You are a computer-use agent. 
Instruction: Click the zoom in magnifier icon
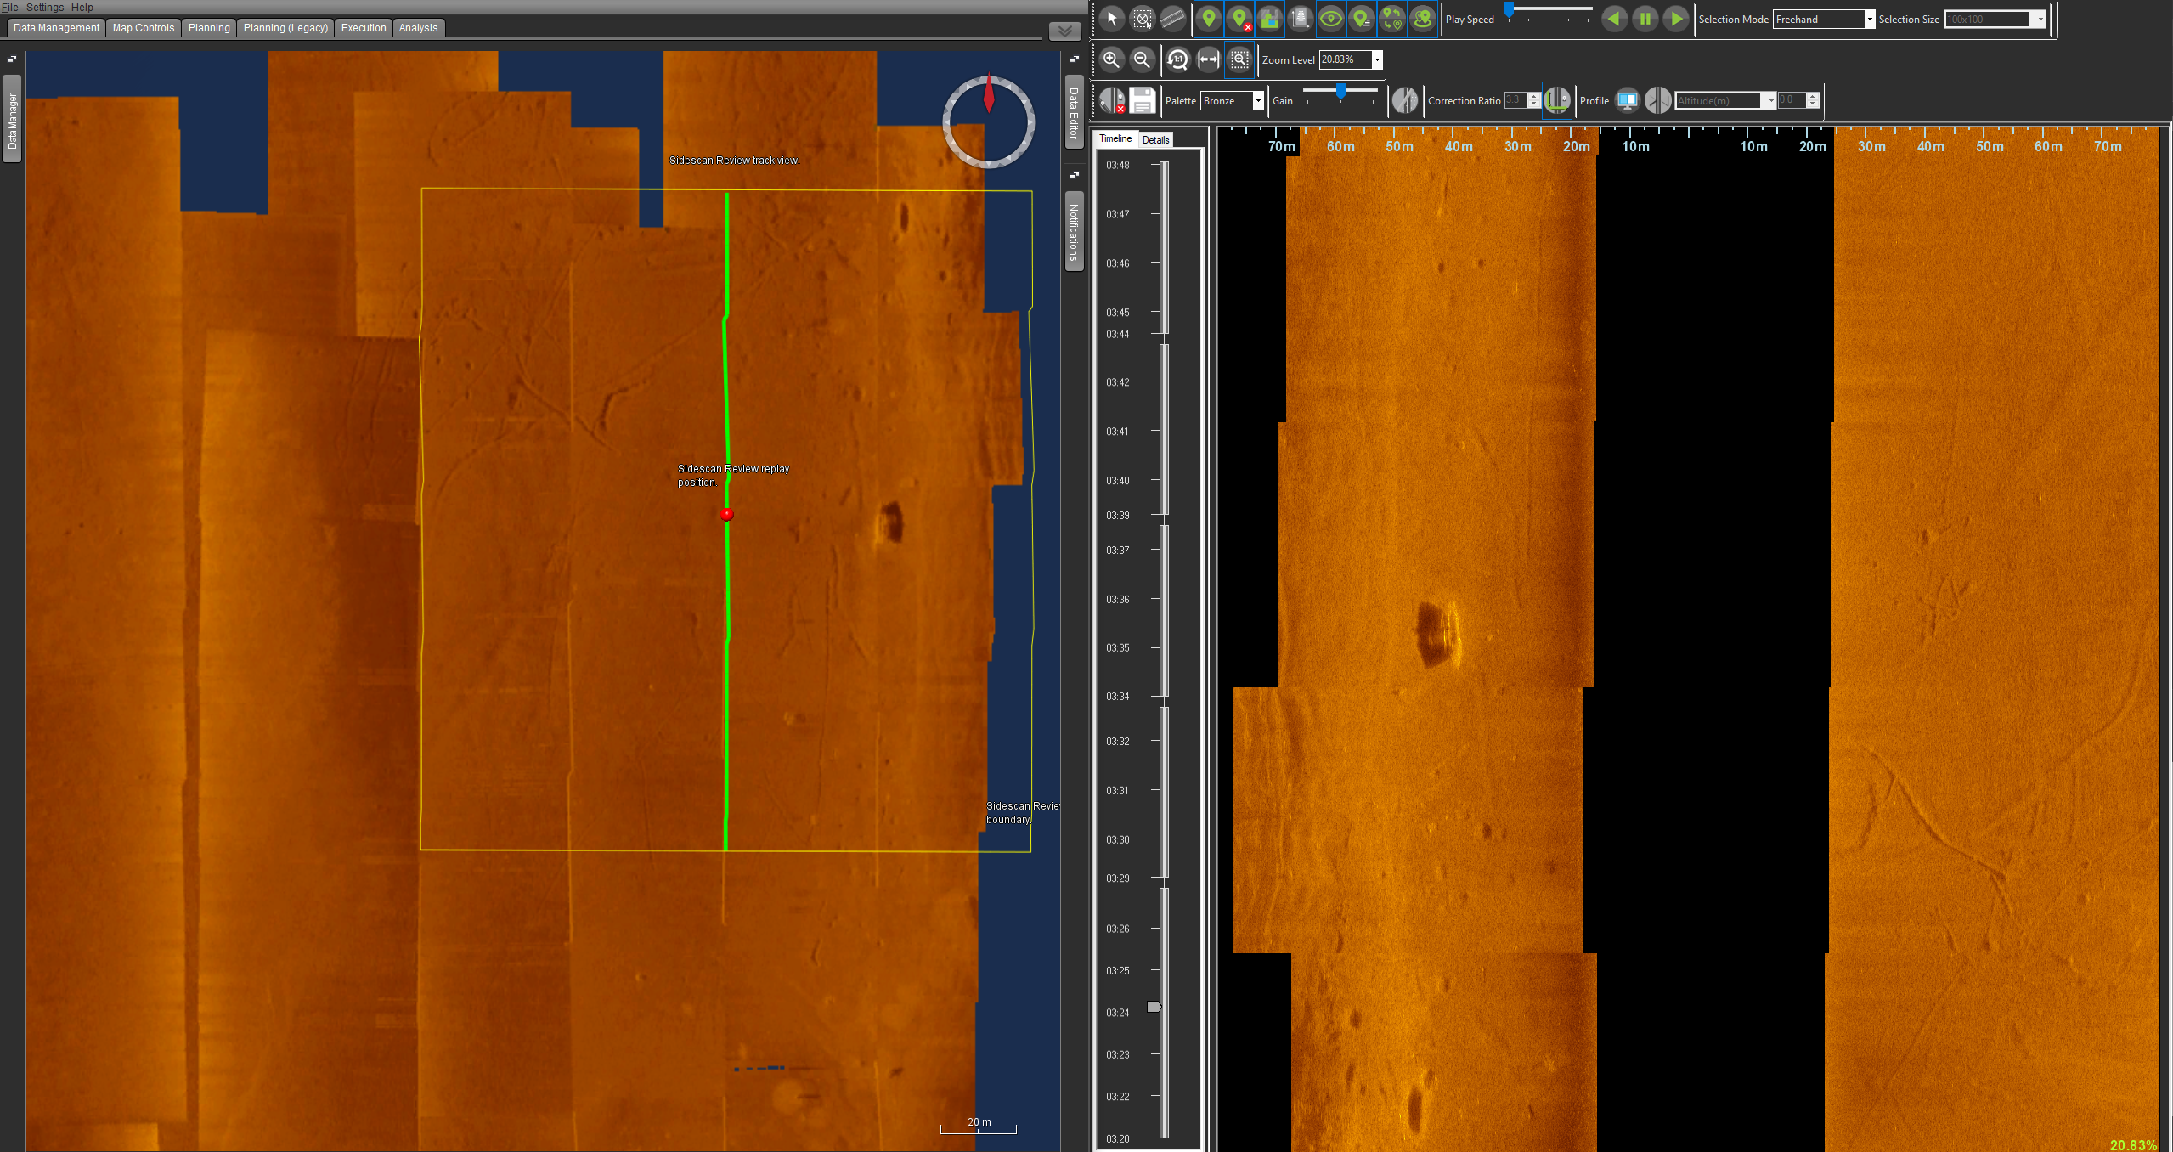(x=1114, y=59)
